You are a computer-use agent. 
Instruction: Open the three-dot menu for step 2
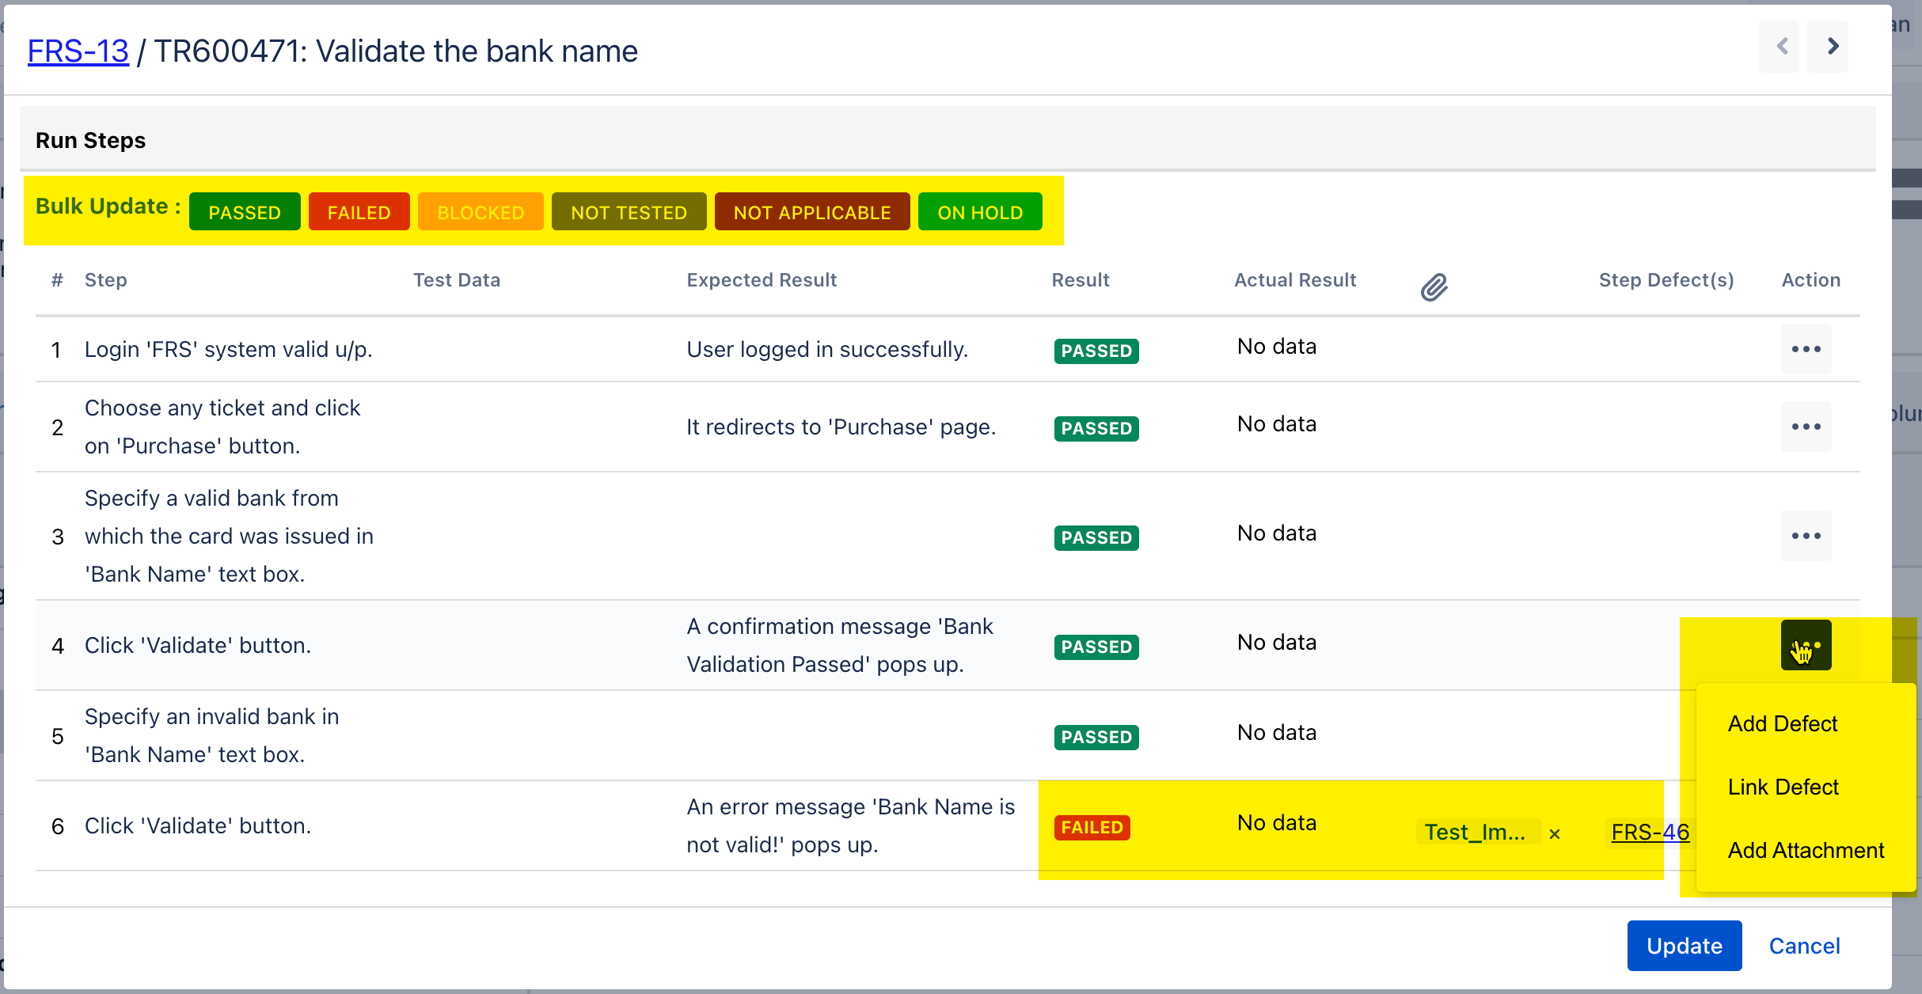tap(1806, 427)
